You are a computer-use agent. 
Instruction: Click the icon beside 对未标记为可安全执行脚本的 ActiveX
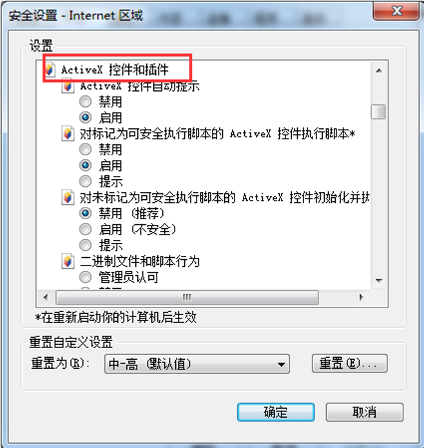(x=68, y=197)
